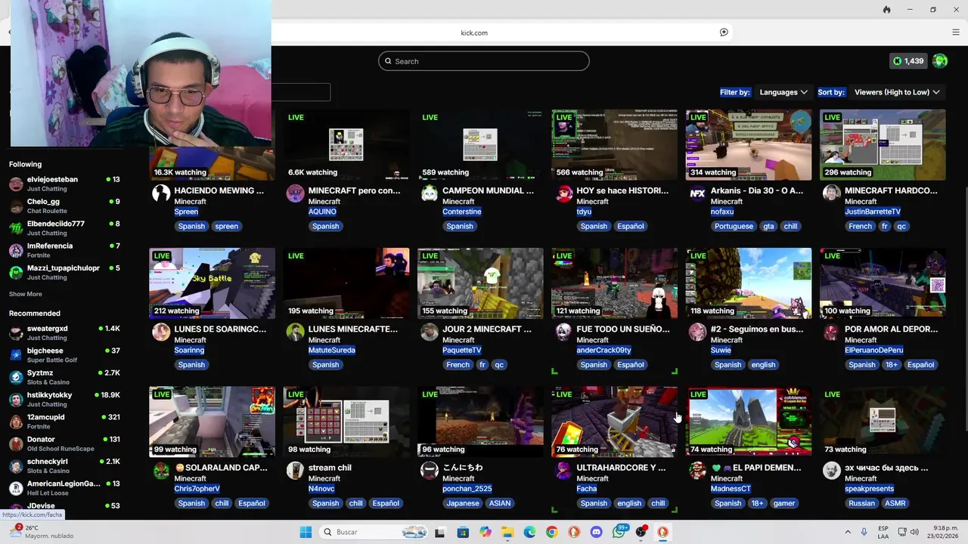Click the ASMR tag under speakpresents

[895, 503]
